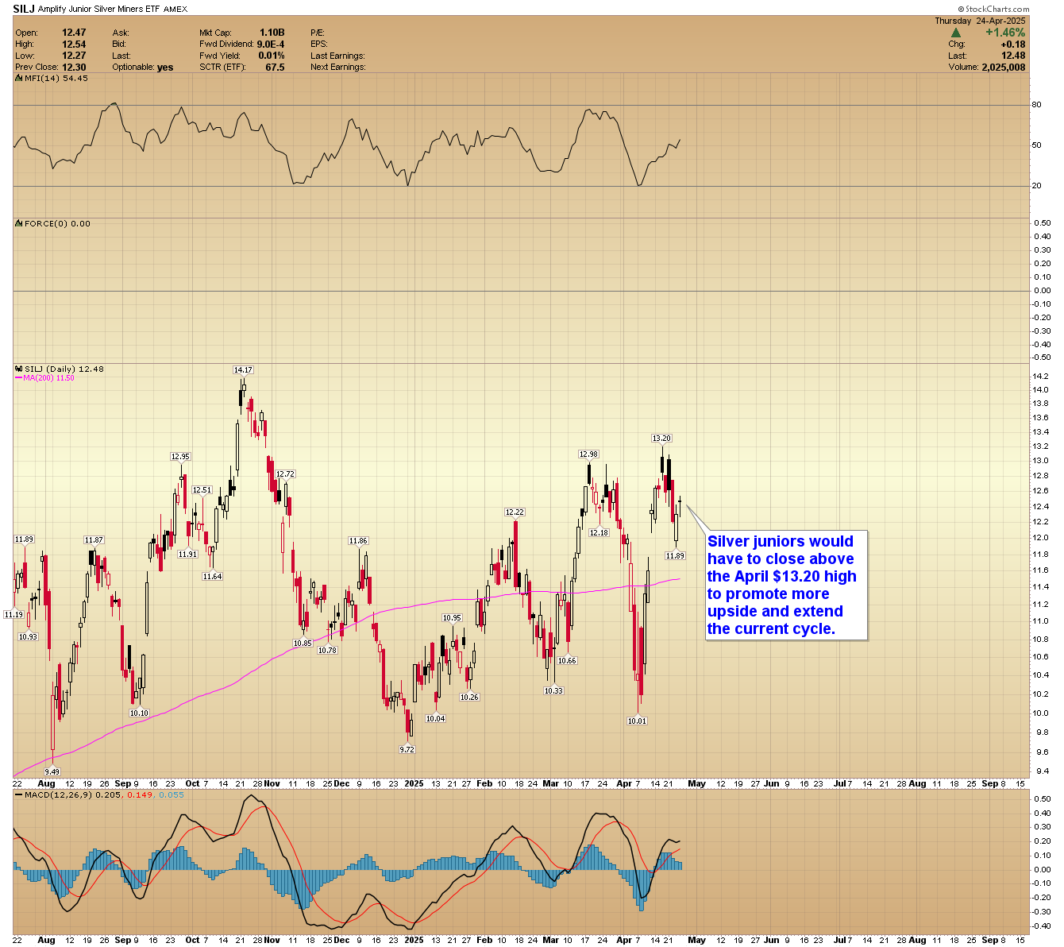Click the mountain icon beside MFI(14)

click(x=19, y=78)
